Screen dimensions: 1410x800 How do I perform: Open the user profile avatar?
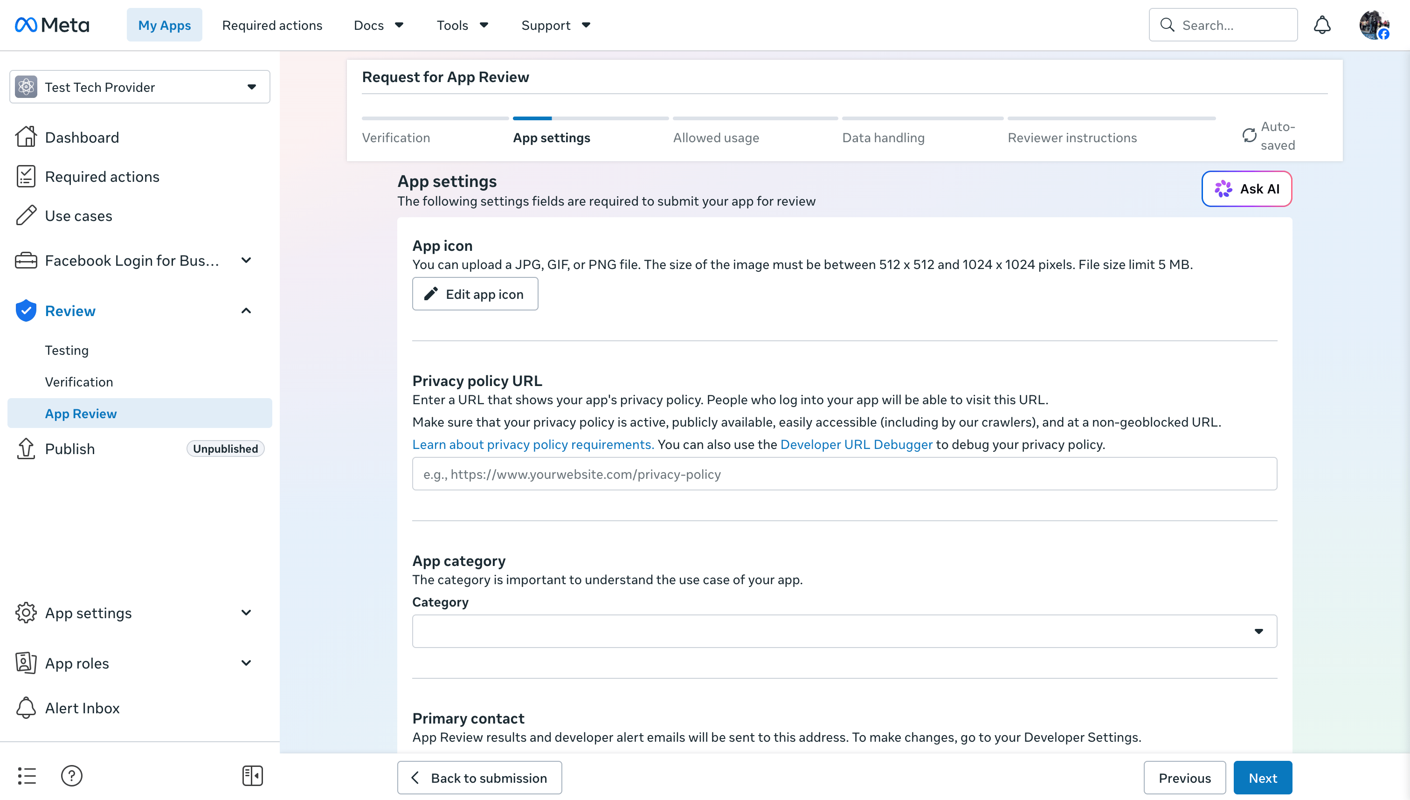(x=1374, y=25)
